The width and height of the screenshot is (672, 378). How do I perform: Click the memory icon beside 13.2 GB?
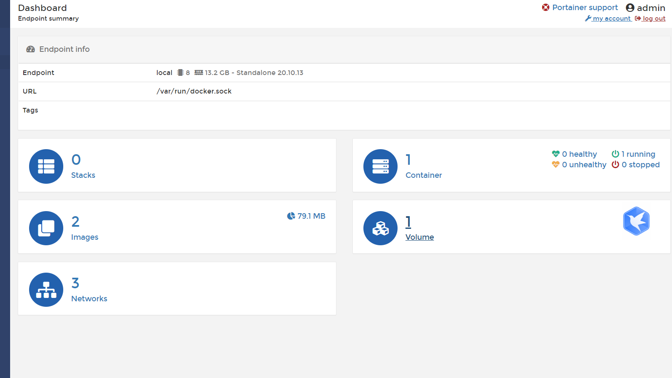point(199,72)
